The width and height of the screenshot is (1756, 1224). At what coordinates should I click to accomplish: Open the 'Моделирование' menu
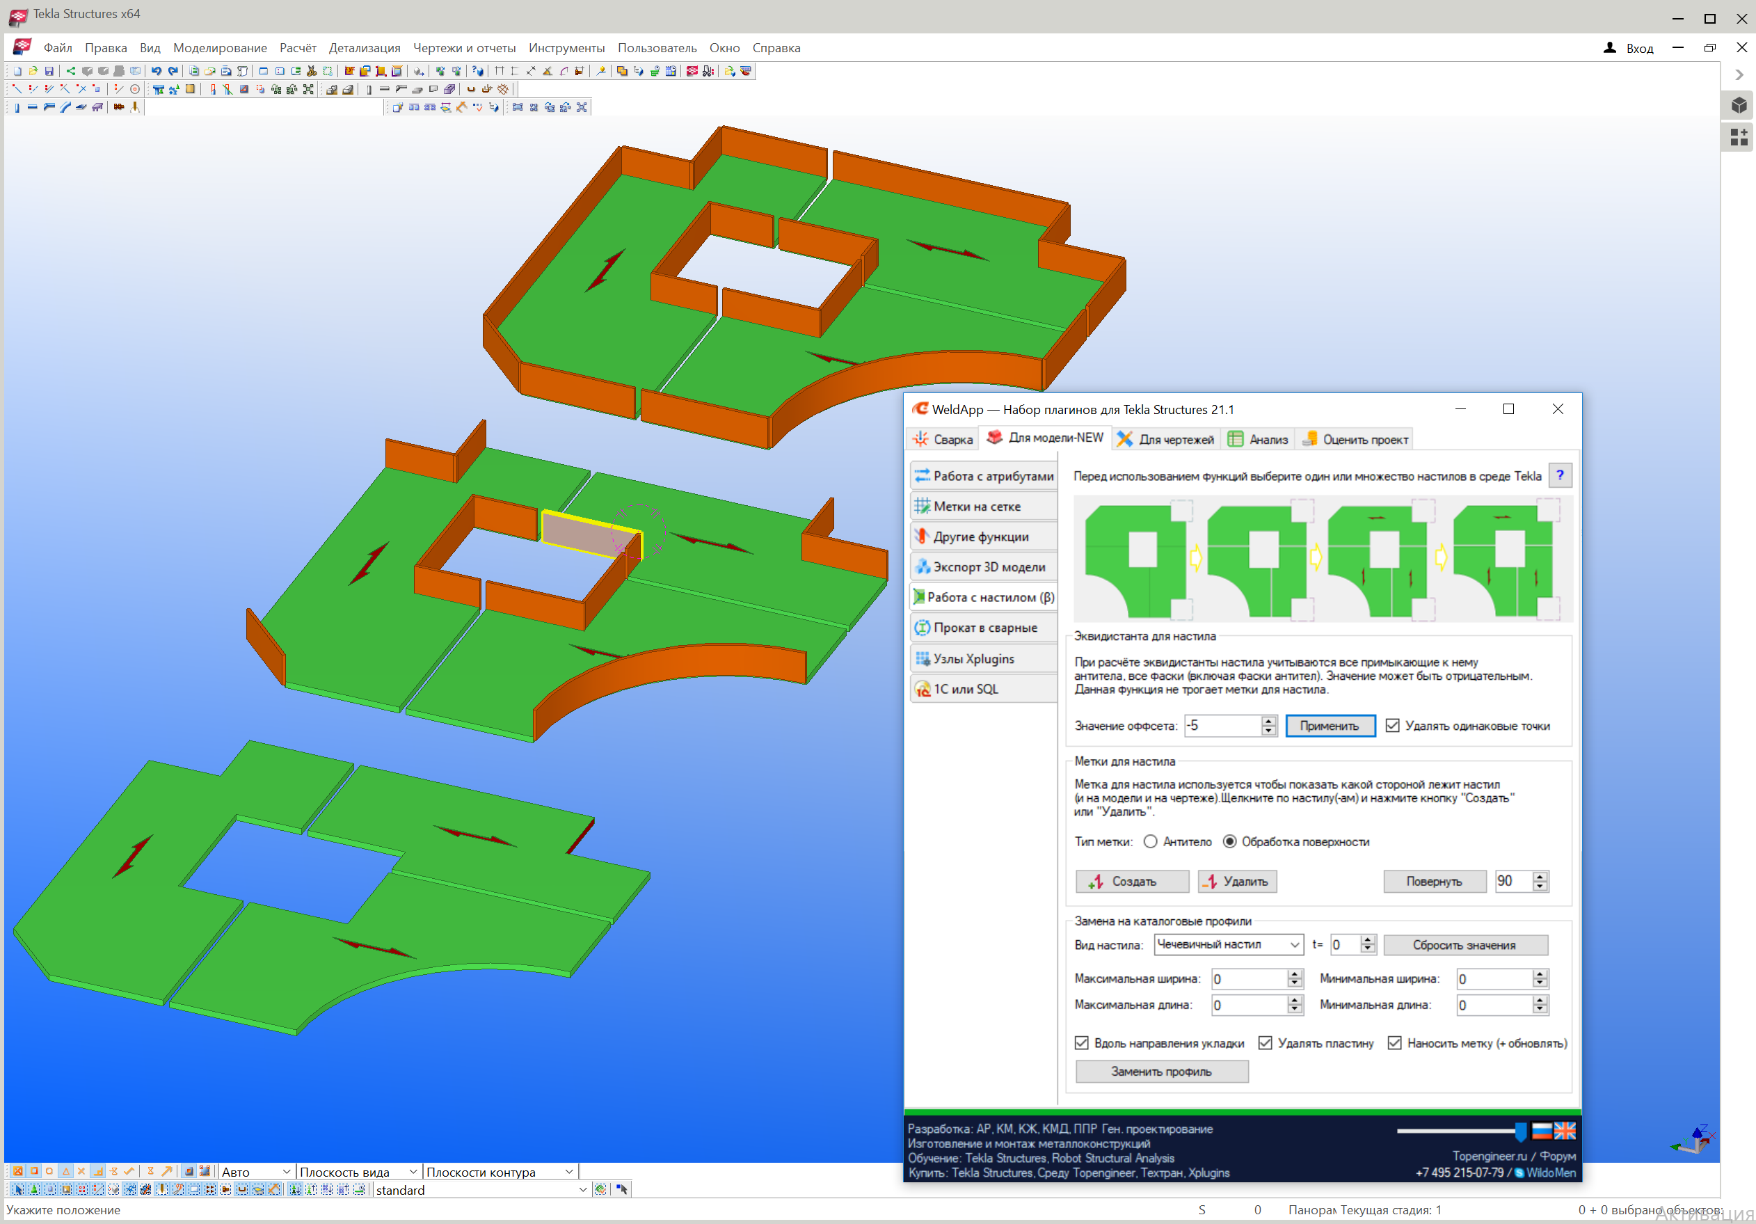pyautogui.click(x=221, y=47)
